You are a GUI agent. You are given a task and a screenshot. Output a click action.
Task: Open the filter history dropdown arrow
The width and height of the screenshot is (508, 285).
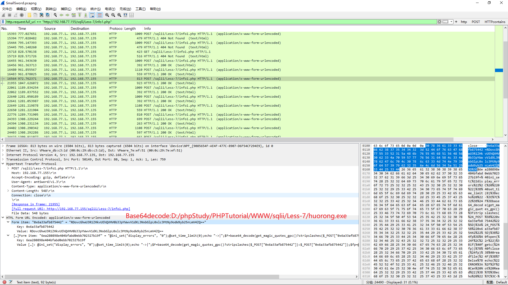[x=451, y=22]
